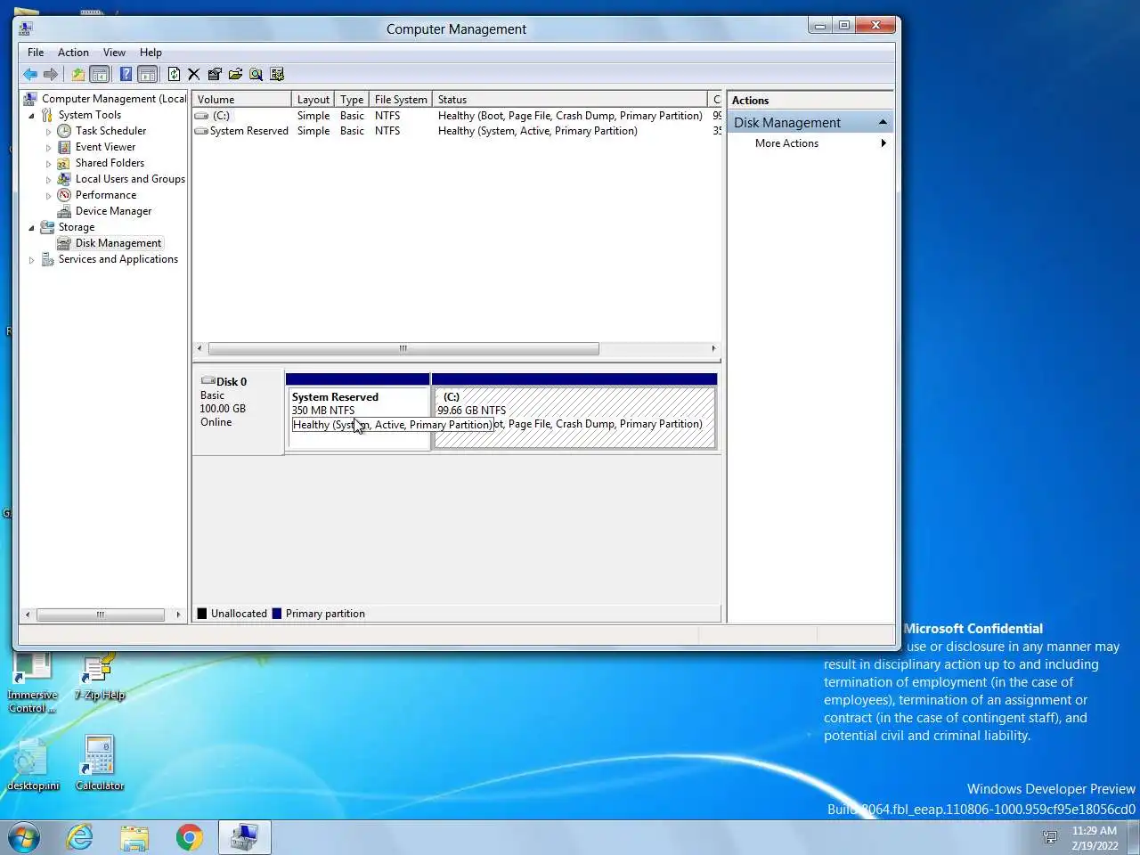Click the volume list horizontal scrollbar thumb

[x=403, y=348]
